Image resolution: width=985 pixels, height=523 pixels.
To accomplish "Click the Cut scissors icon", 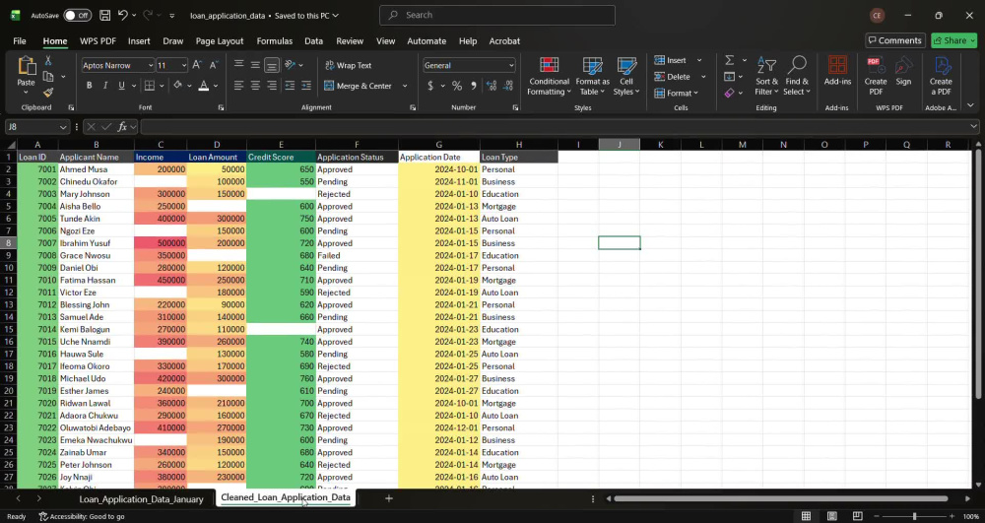I will (47, 60).
